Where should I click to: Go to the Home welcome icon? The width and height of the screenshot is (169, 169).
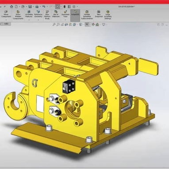12,7
